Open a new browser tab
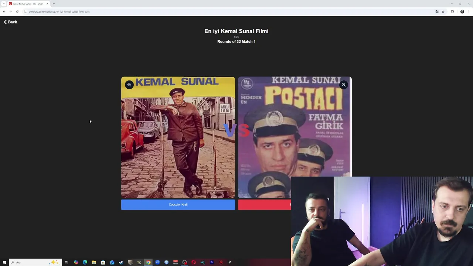This screenshot has width=473, height=266. [x=54, y=4]
